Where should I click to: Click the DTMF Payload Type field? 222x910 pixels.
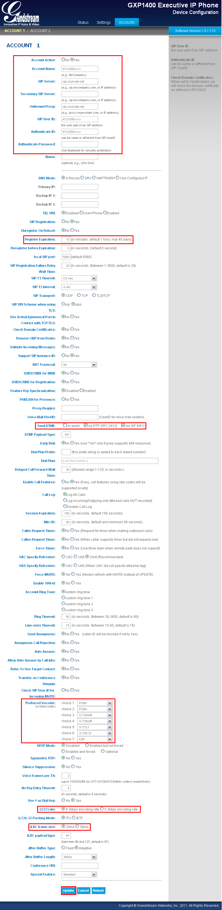tap(66, 435)
